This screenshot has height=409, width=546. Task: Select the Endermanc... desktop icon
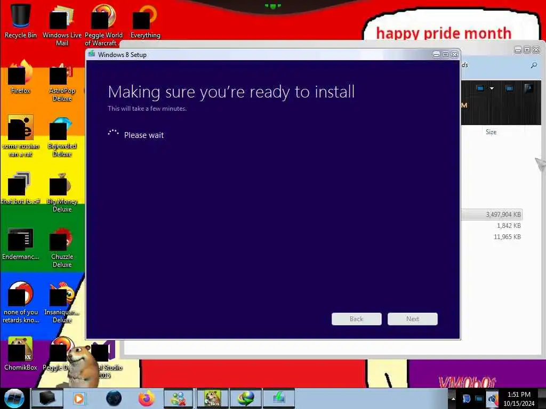(21, 243)
